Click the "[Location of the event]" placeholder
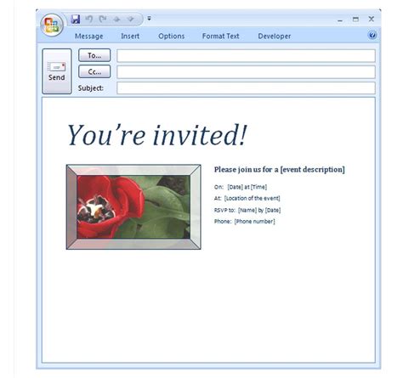 (x=252, y=198)
